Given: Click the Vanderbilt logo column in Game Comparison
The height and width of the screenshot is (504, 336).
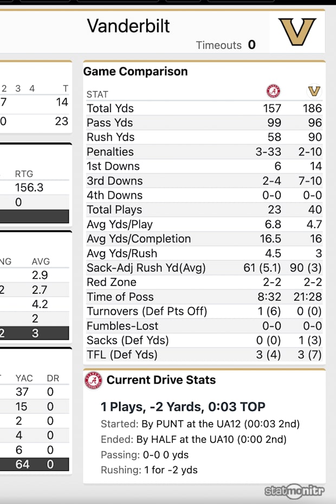Looking at the screenshot, I should (x=314, y=91).
